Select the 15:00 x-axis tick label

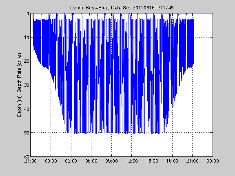pos(152,161)
